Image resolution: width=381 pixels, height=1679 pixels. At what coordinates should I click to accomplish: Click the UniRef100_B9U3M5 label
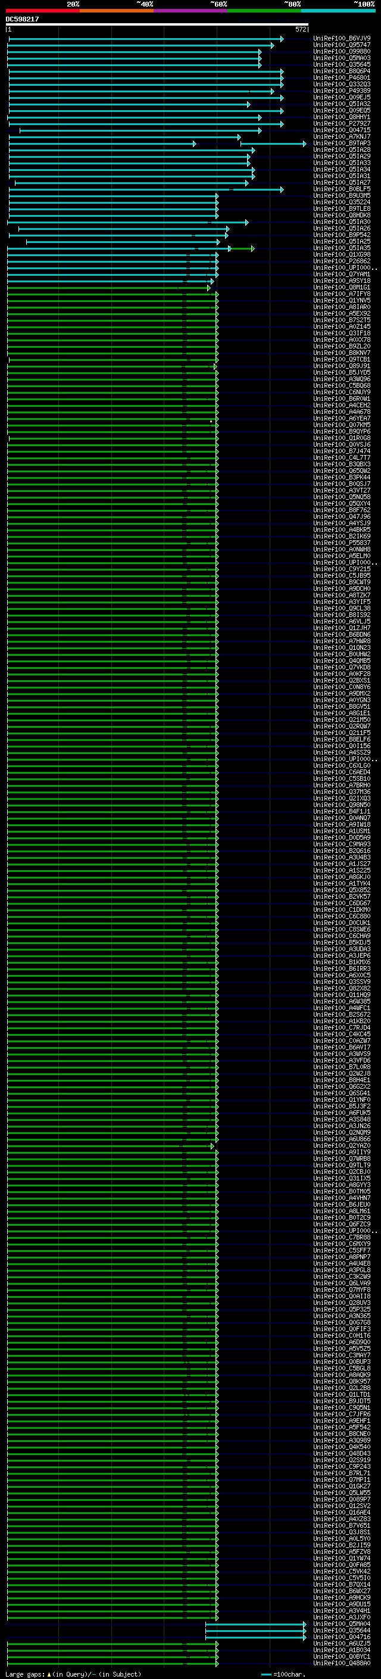342,195
